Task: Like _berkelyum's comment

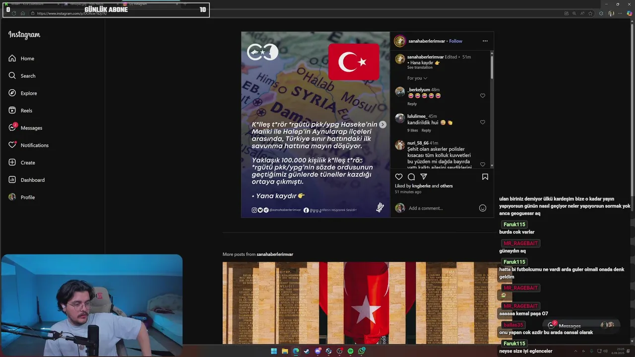Action: coord(483,96)
